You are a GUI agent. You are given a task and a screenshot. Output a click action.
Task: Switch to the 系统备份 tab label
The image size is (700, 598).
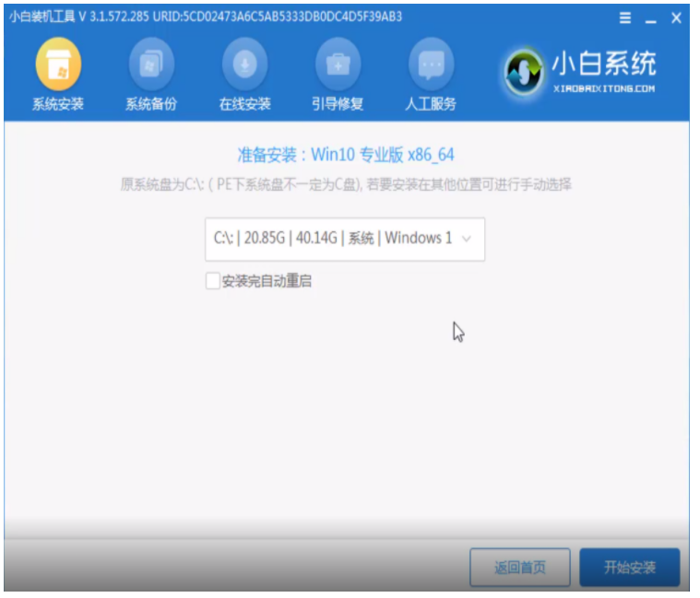pos(150,104)
